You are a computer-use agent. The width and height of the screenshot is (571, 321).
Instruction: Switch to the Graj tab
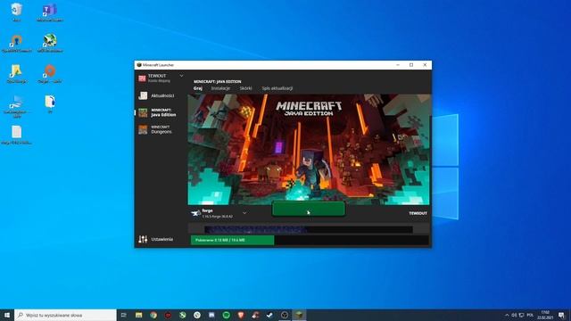[198, 88]
